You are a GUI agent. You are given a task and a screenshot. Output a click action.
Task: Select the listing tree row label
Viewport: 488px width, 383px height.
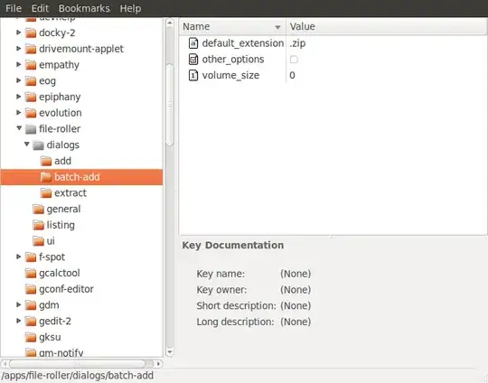pos(61,225)
